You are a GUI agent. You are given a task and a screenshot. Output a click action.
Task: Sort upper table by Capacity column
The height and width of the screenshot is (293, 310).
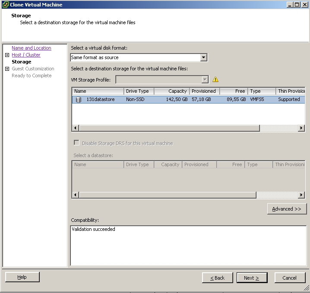click(x=171, y=91)
